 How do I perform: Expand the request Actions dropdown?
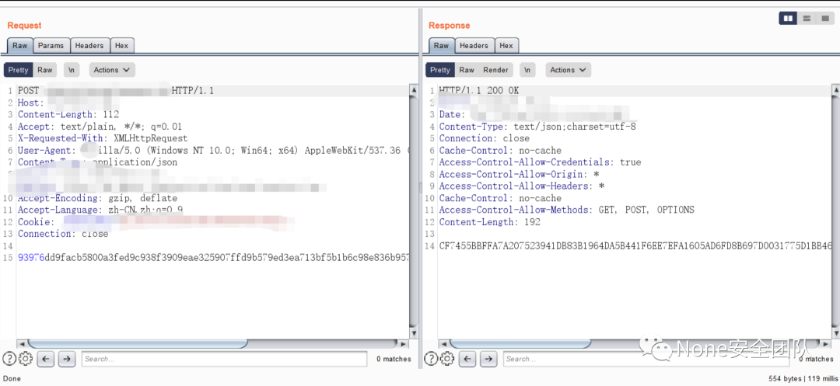[112, 70]
